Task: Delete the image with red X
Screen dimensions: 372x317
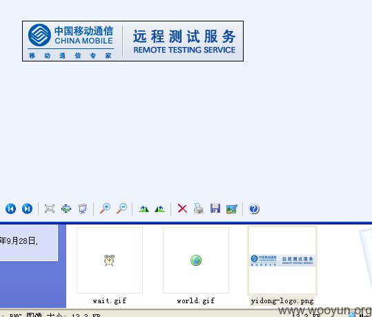Action: pyautogui.click(x=182, y=209)
